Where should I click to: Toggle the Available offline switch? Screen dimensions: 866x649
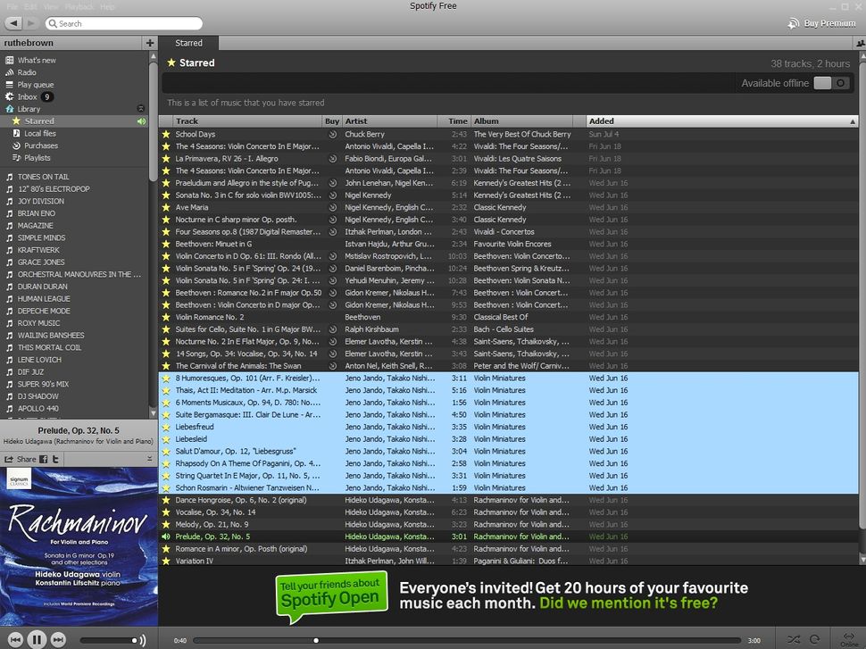point(829,82)
